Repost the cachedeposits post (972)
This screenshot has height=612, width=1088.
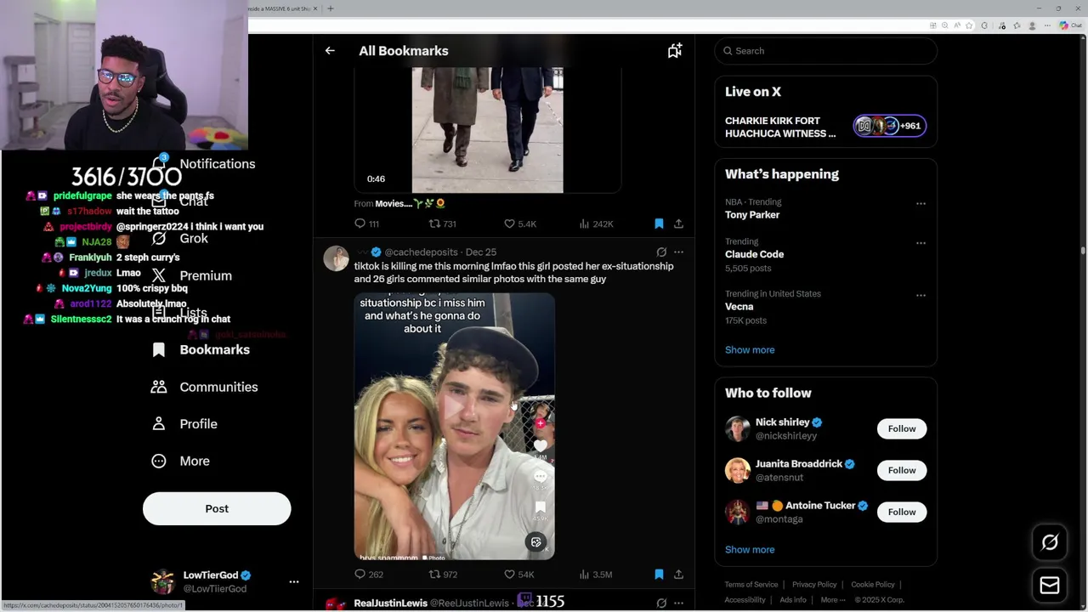pos(442,575)
